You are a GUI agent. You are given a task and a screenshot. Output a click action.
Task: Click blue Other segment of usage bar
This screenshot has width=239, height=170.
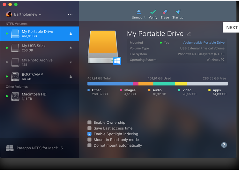click(x=110, y=84)
